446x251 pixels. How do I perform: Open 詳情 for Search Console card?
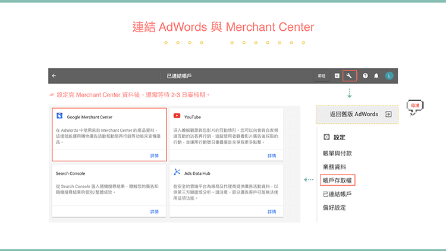(x=155, y=212)
